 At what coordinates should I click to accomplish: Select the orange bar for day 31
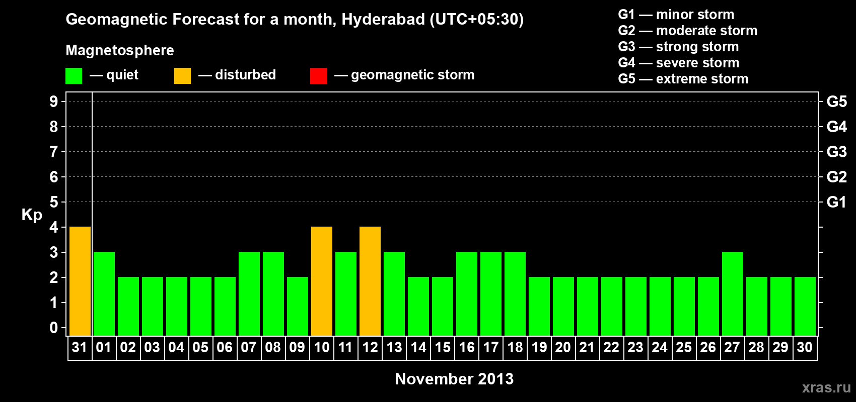click(80, 281)
